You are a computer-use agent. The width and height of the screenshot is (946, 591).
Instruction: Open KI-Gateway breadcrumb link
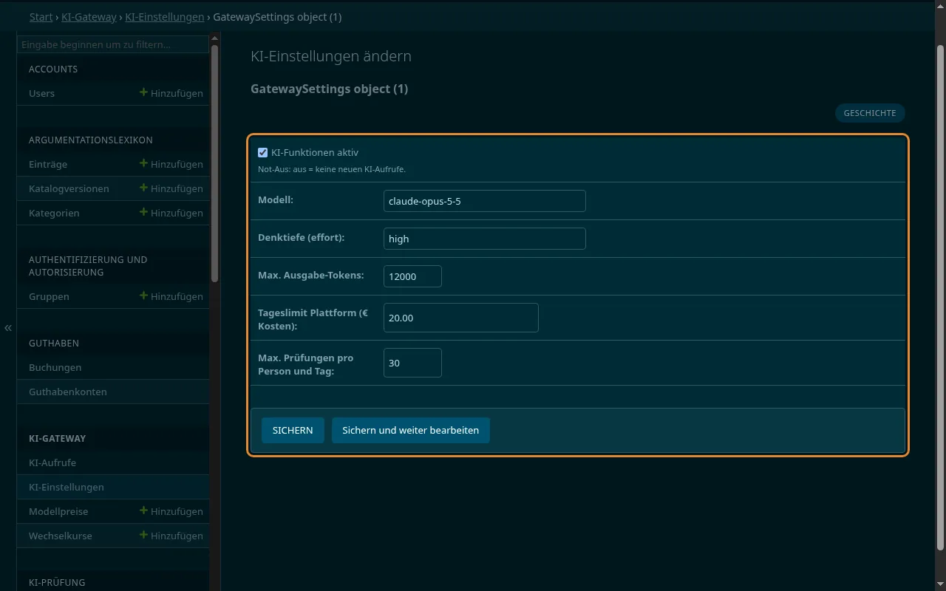[89, 17]
